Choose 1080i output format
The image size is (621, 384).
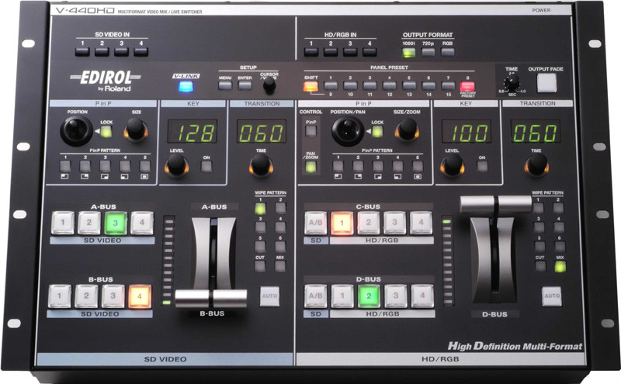409,53
